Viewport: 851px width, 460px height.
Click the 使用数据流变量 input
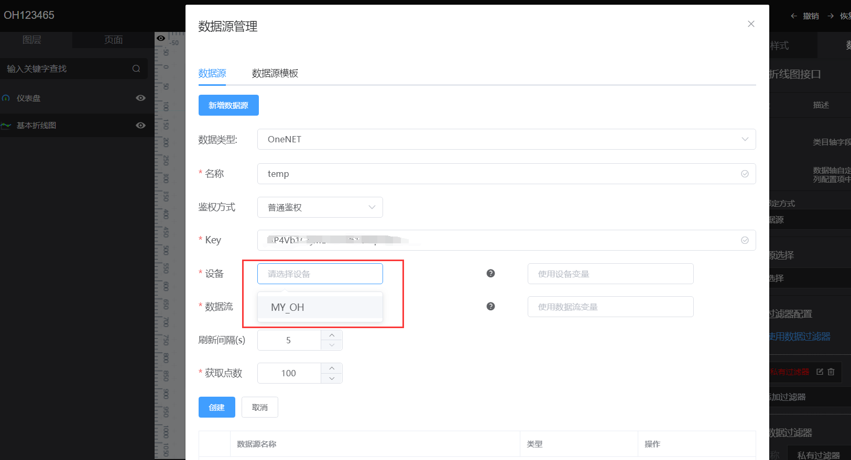(610, 307)
